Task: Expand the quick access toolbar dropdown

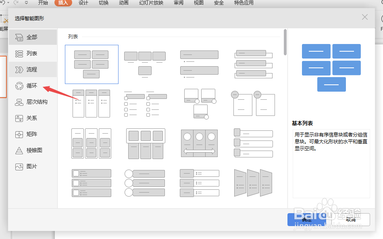Action: [x=26, y=3]
